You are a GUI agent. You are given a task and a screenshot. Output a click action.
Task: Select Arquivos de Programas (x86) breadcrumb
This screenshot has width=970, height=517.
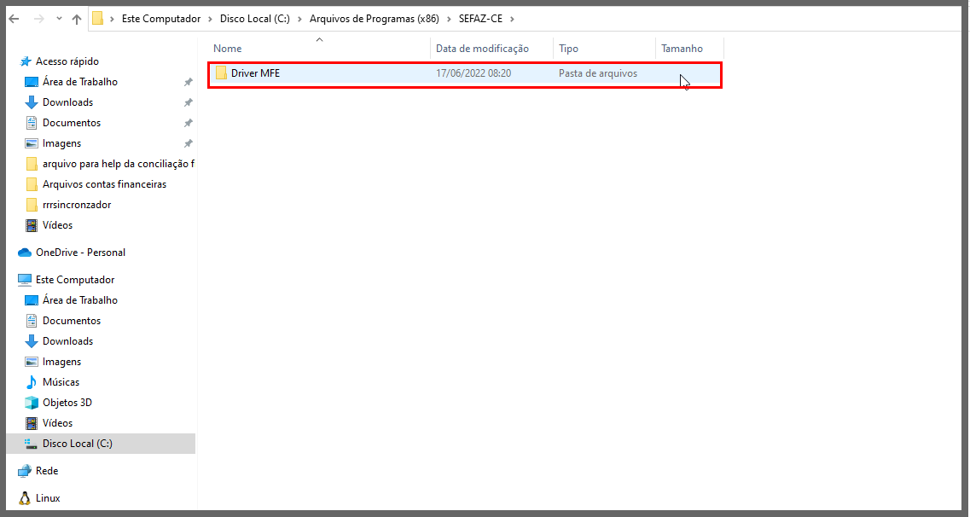point(375,19)
